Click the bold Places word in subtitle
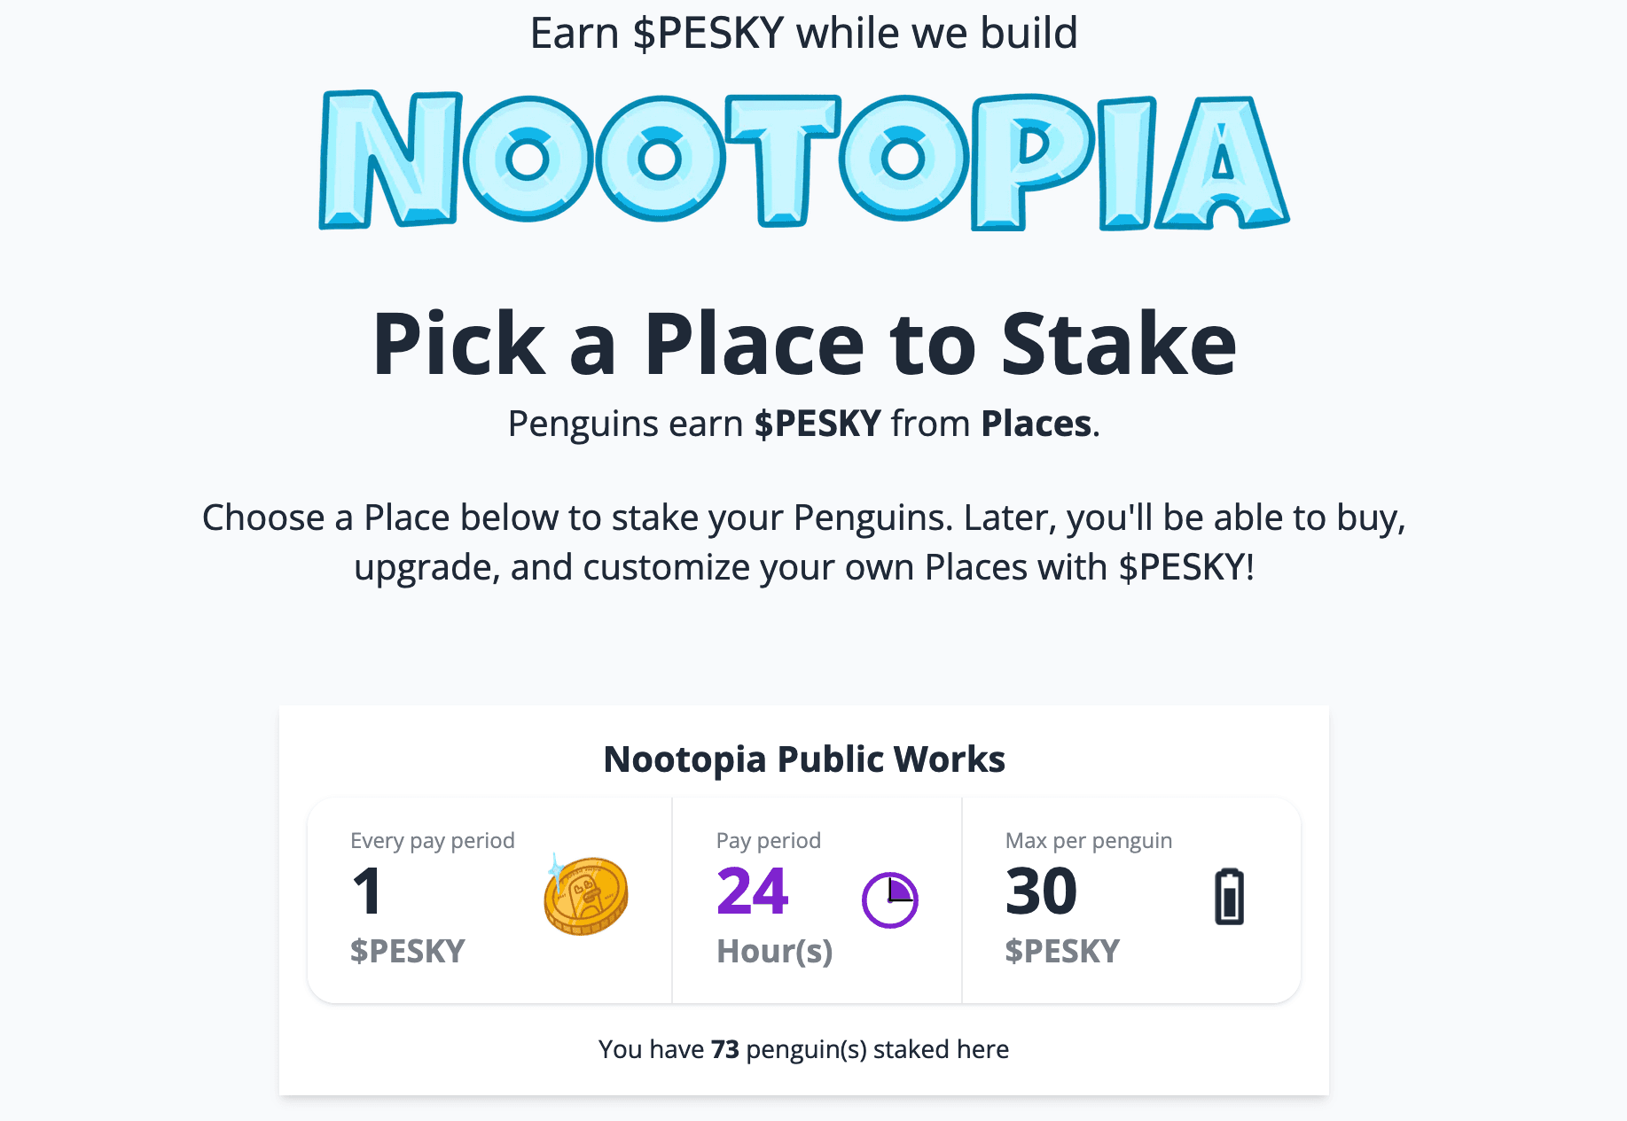 (x=1036, y=424)
